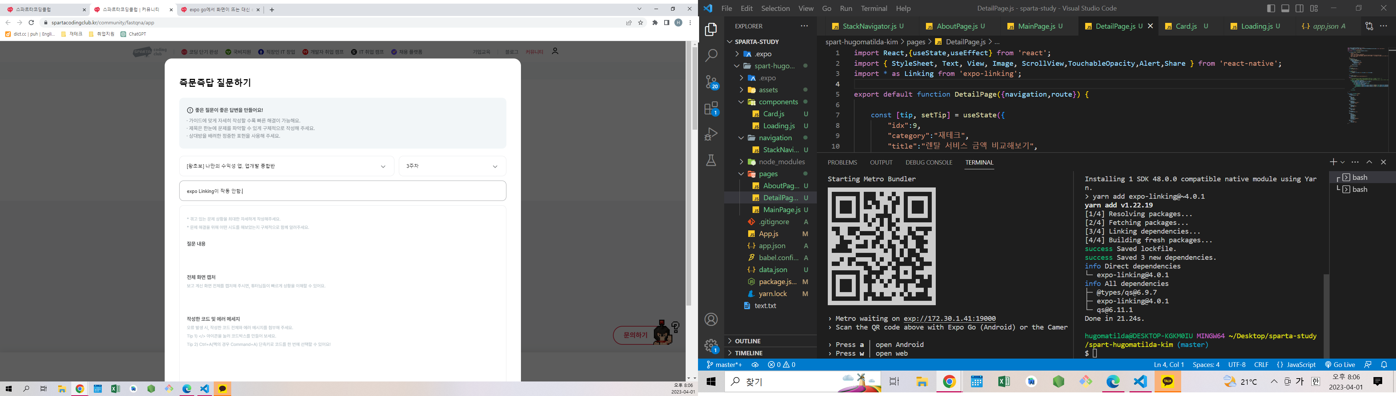Open Excel from the right-screen taskbar
1396x396 pixels.
(1004, 381)
